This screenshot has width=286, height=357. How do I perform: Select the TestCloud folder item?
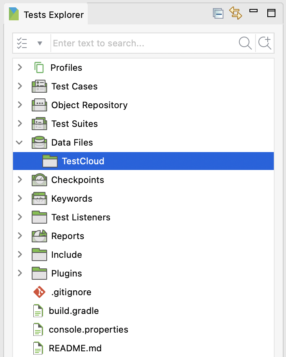83,161
